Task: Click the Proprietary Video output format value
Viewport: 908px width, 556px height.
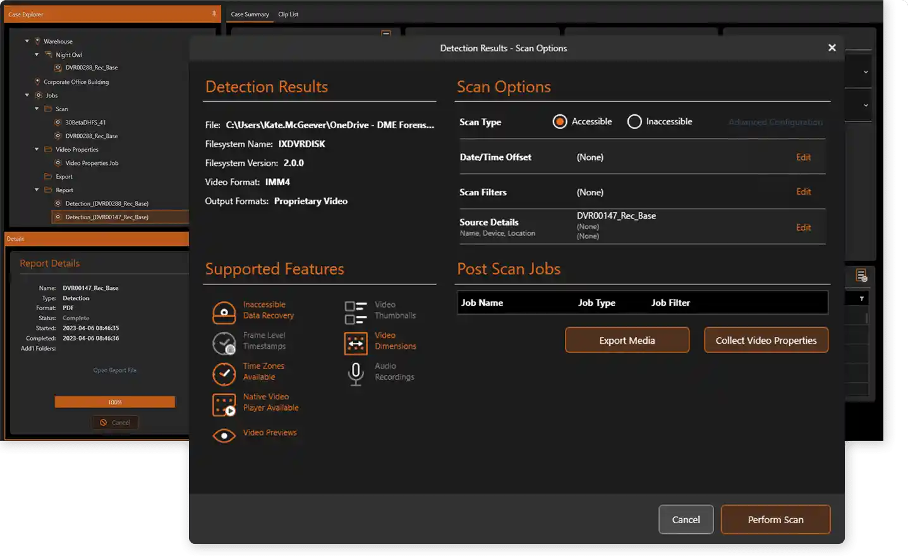Action: (310, 201)
